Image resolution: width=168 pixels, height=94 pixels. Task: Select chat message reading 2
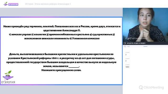[x=127, y=60]
